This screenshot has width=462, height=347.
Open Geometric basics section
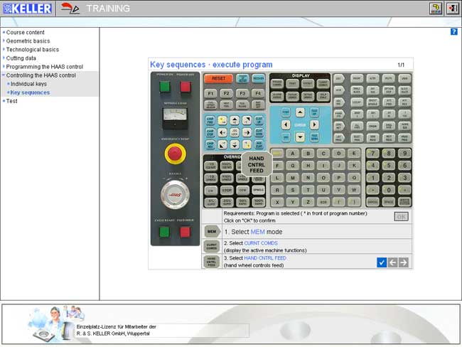pos(28,41)
